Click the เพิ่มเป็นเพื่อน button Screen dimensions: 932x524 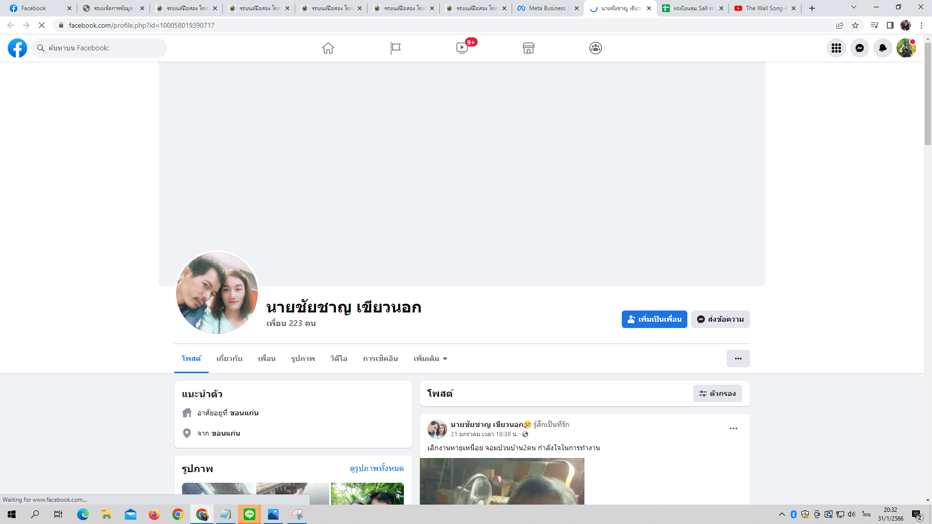click(x=654, y=319)
